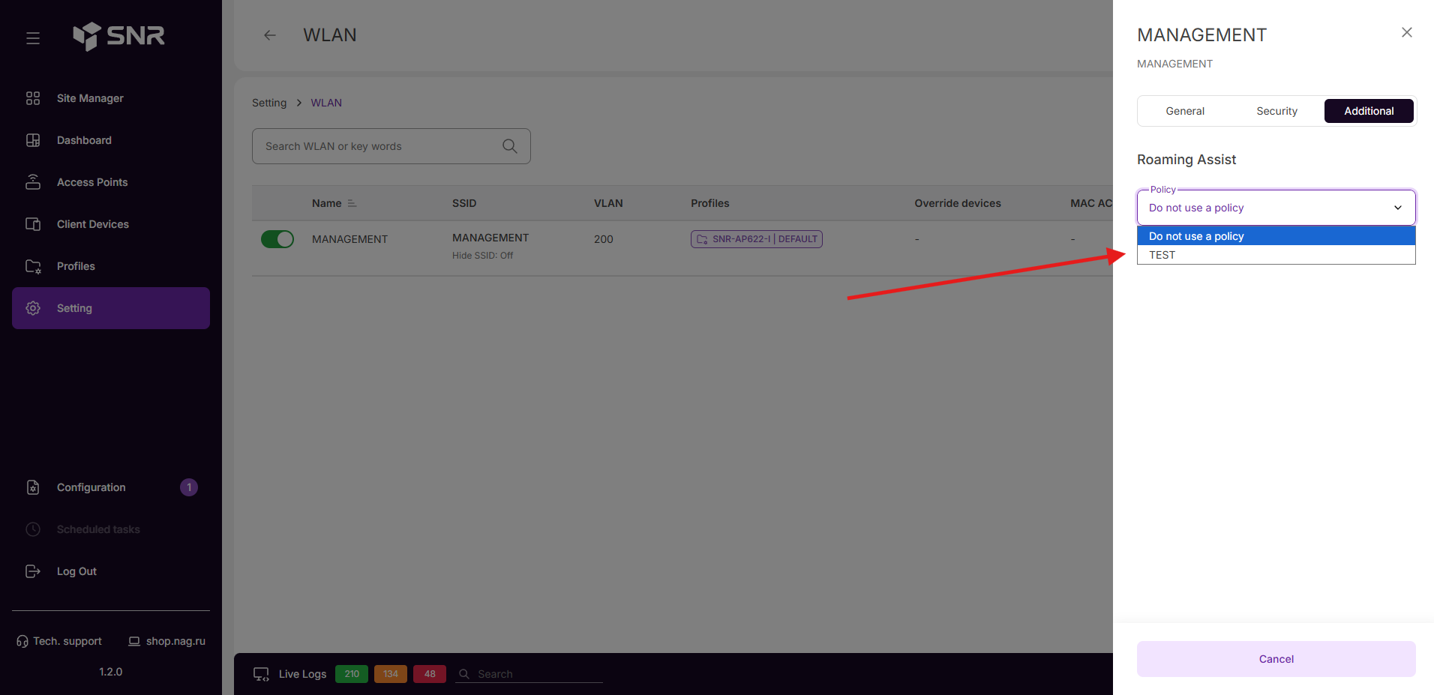Click the Access Points router icon
Image resolution: width=1434 pixels, height=695 pixels.
coord(33,182)
